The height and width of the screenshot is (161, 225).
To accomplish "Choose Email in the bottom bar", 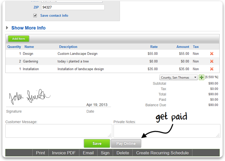I will pyautogui.click(x=88, y=153).
